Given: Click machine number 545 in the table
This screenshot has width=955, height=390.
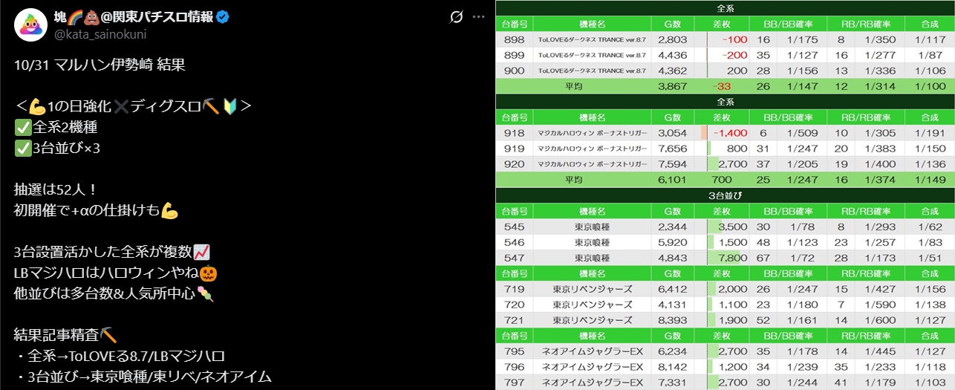Looking at the screenshot, I should click(x=514, y=227).
